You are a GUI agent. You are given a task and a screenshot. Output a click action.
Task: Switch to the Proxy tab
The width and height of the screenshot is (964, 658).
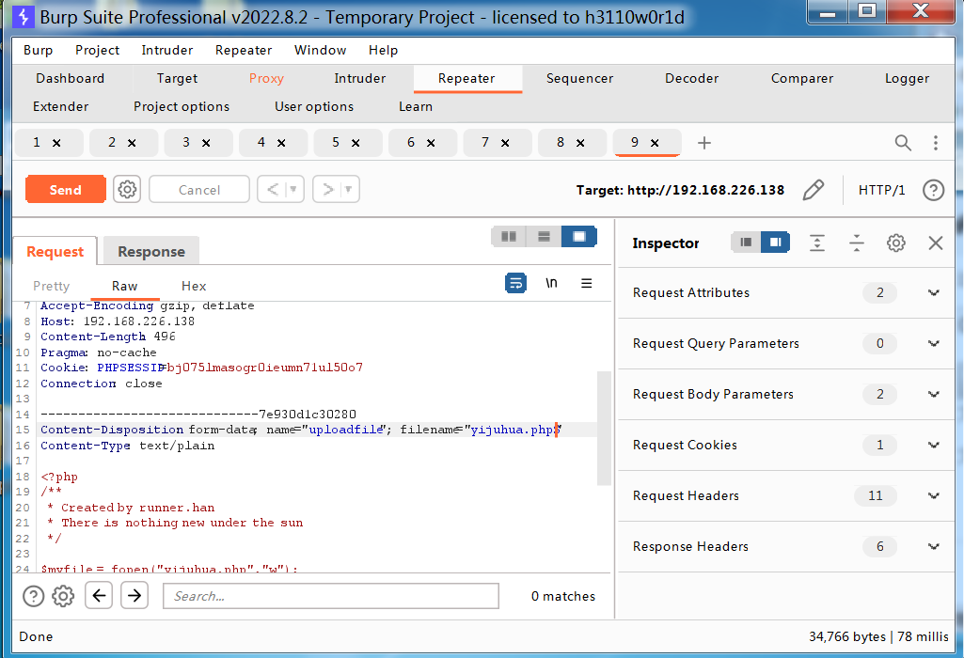266,79
